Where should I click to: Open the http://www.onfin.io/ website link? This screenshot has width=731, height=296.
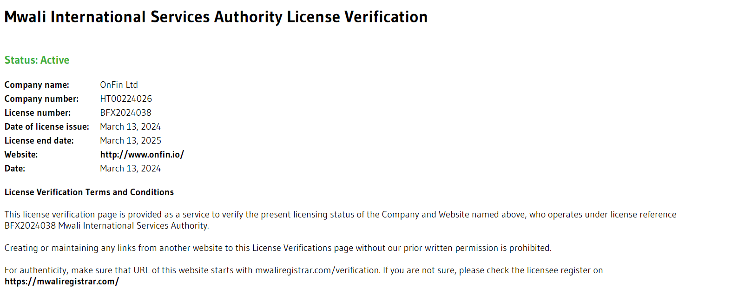(142, 155)
